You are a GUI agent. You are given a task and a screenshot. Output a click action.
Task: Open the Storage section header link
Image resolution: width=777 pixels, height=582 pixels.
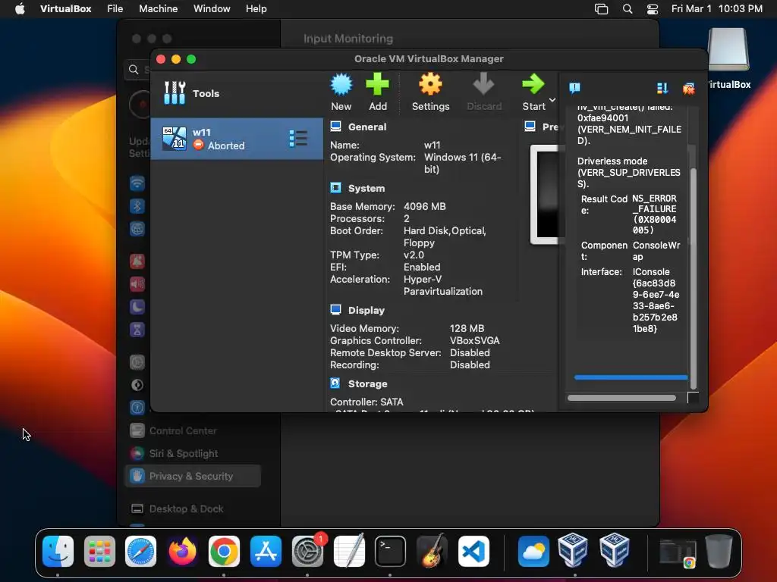[368, 383]
